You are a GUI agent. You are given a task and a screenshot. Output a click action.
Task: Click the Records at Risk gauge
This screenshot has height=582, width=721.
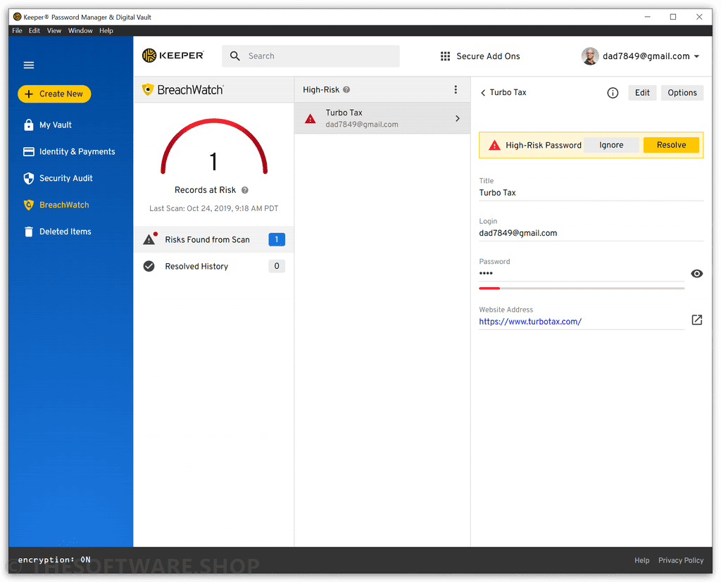pyautogui.click(x=214, y=146)
